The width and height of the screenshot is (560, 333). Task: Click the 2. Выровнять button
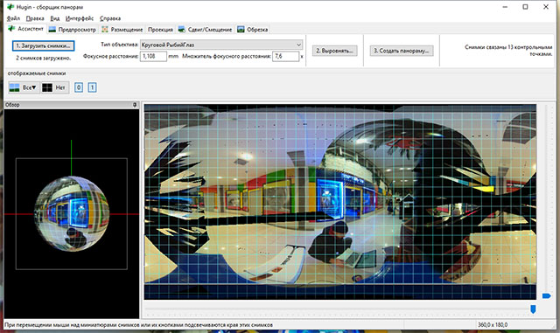point(334,51)
